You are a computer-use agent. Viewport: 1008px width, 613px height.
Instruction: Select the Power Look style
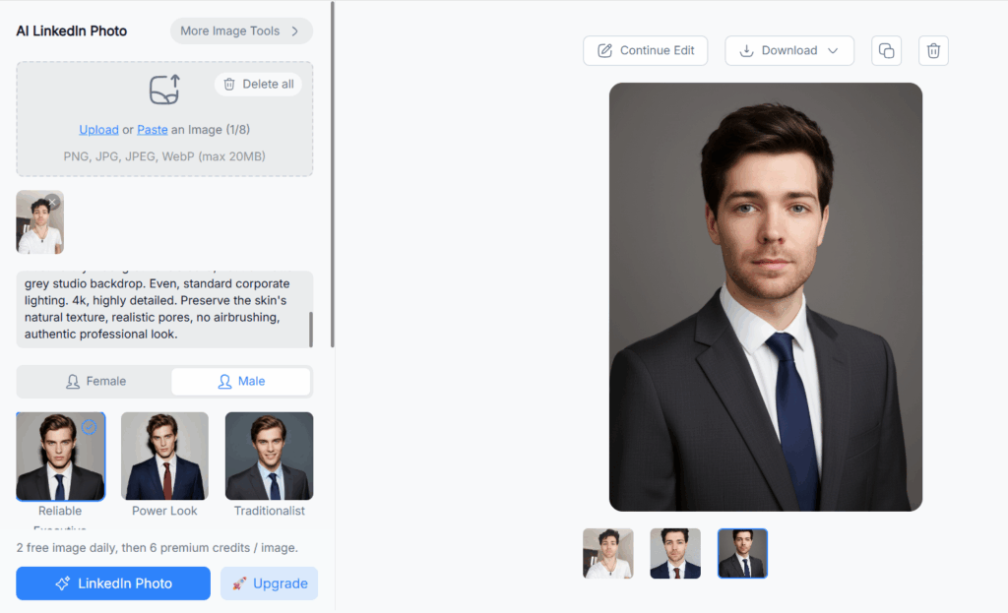tap(163, 456)
